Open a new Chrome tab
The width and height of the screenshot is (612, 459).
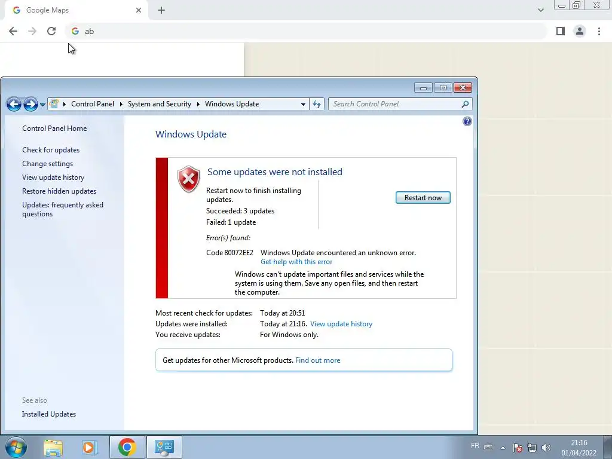[161, 10]
